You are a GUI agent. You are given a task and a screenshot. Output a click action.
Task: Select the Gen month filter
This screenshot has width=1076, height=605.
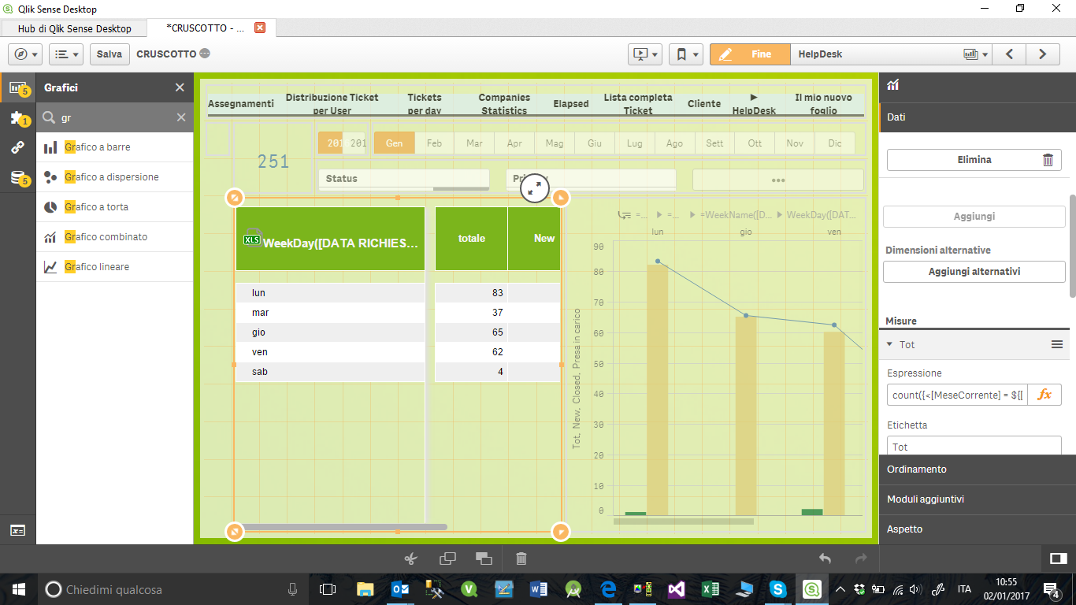tap(394, 143)
